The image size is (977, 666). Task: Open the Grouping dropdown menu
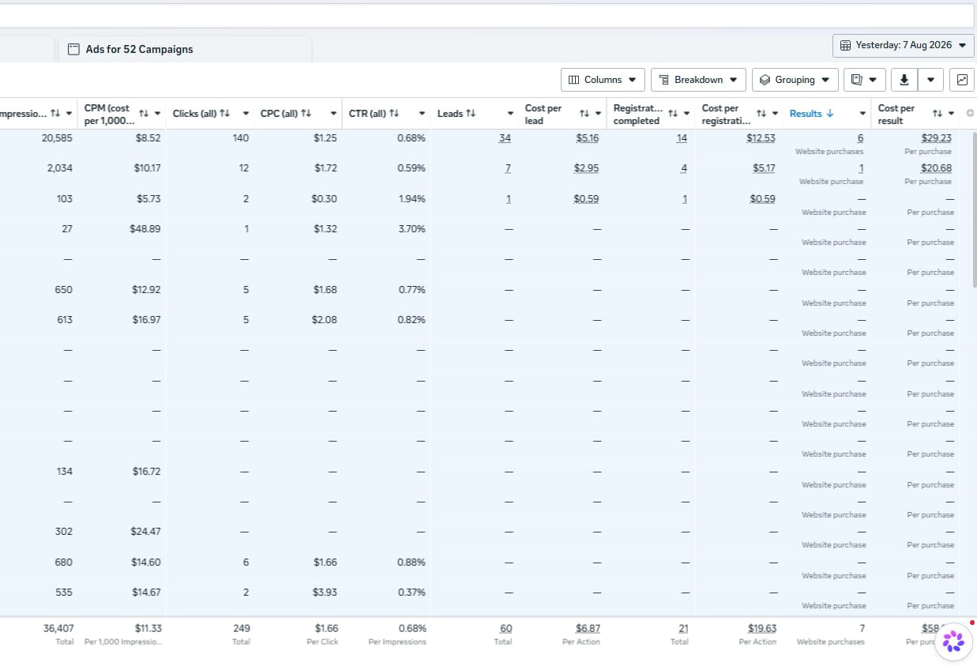pos(795,80)
